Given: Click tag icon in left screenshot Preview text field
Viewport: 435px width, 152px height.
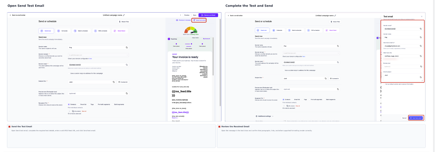Looking at the screenshot, I should click(126, 93).
